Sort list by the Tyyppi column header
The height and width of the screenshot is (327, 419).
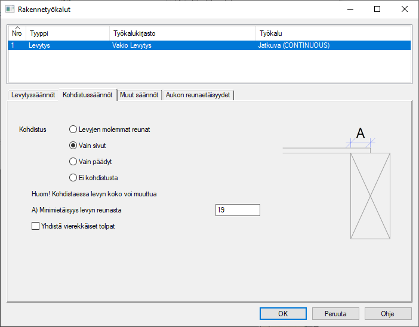coord(67,33)
